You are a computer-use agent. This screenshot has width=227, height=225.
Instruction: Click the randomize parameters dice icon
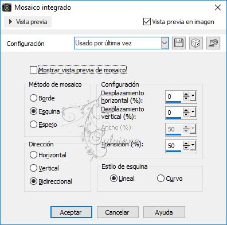196,43
